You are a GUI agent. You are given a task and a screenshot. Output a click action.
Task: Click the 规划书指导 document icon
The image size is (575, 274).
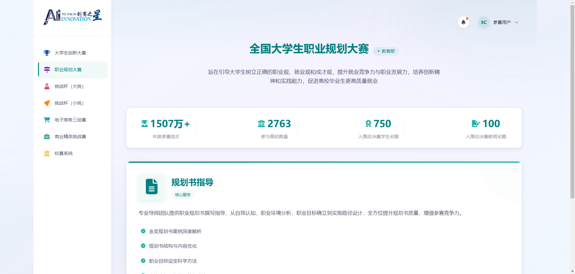[152, 187]
